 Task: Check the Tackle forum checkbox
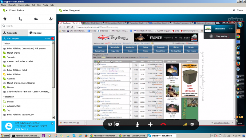pos(95,83)
